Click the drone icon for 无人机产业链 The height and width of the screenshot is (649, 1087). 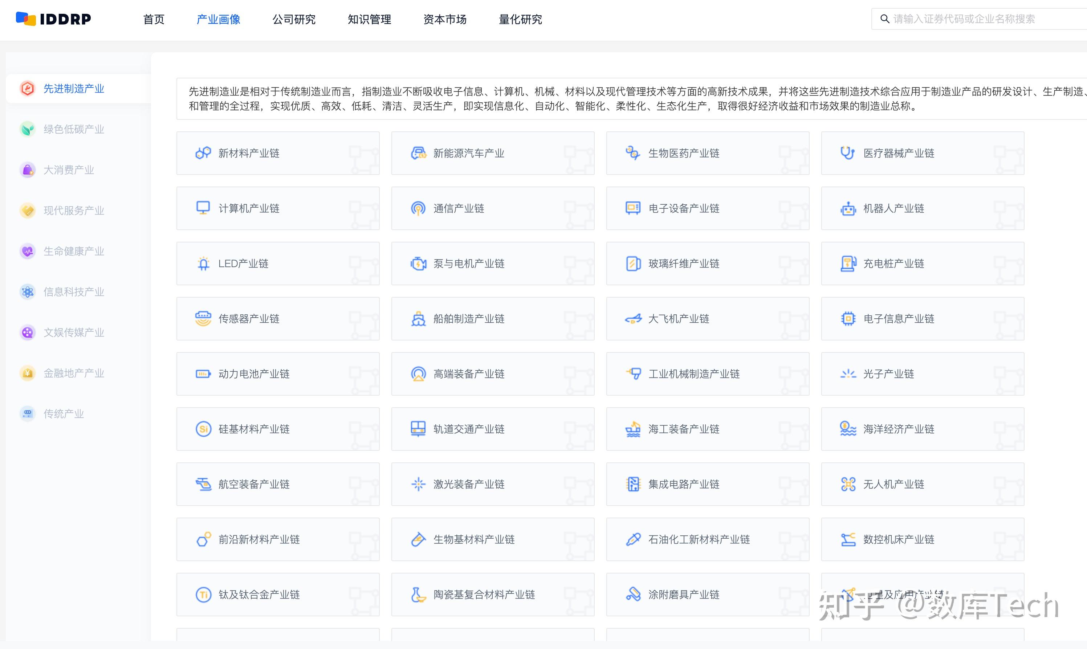click(x=848, y=484)
